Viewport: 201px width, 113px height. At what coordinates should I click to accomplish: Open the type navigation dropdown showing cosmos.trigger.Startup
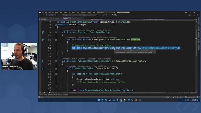pos(117,20)
